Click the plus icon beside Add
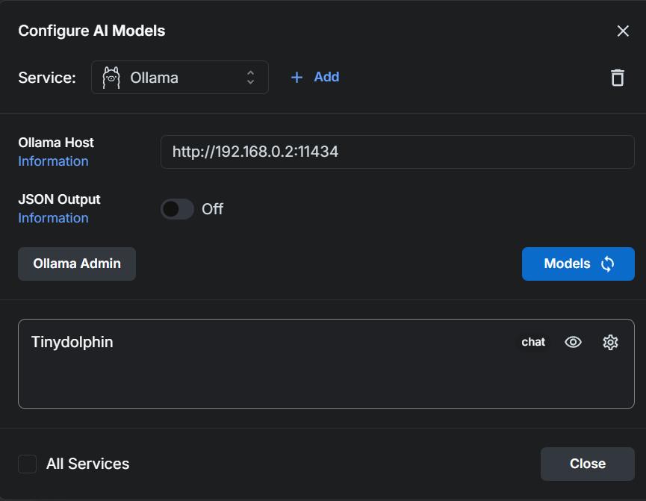 pos(296,78)
